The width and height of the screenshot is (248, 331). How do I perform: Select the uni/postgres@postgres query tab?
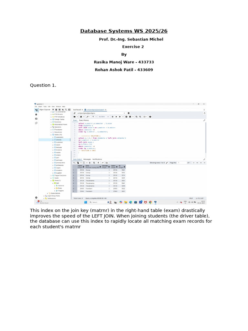pyautogui.click(x=95, y=110)
